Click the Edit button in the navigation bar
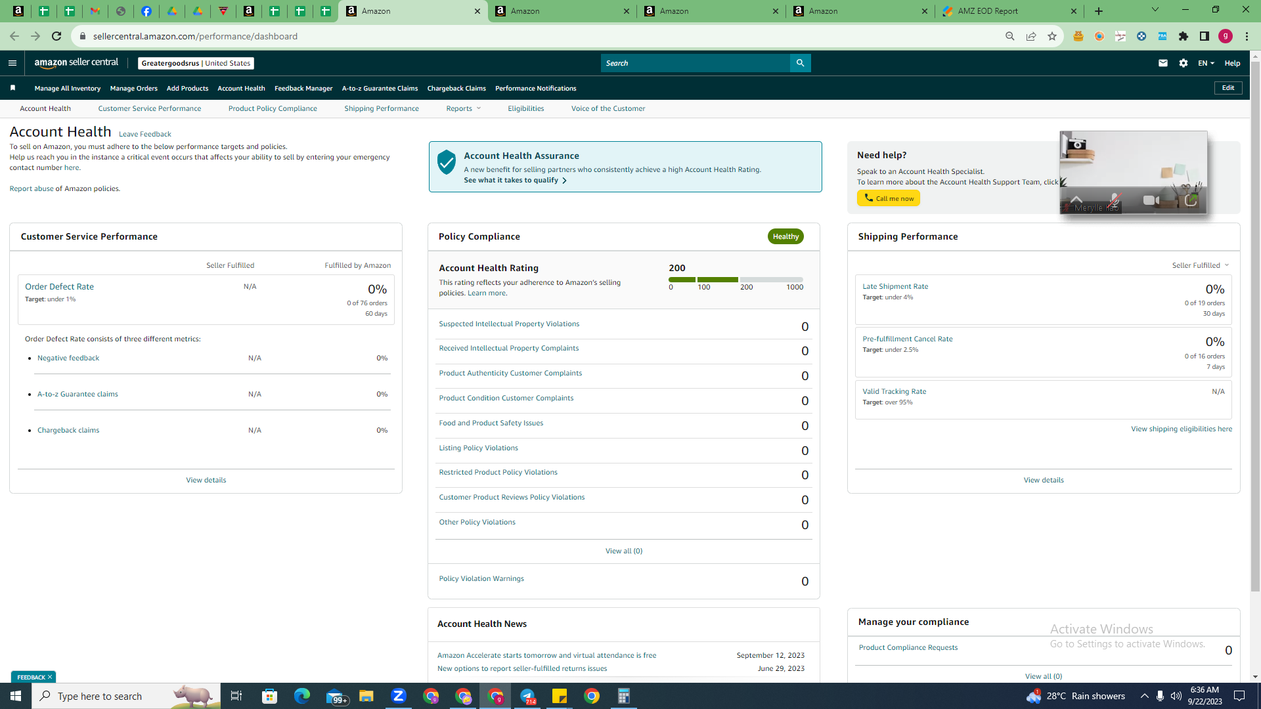1261x709 pixels. point(1228,88)
